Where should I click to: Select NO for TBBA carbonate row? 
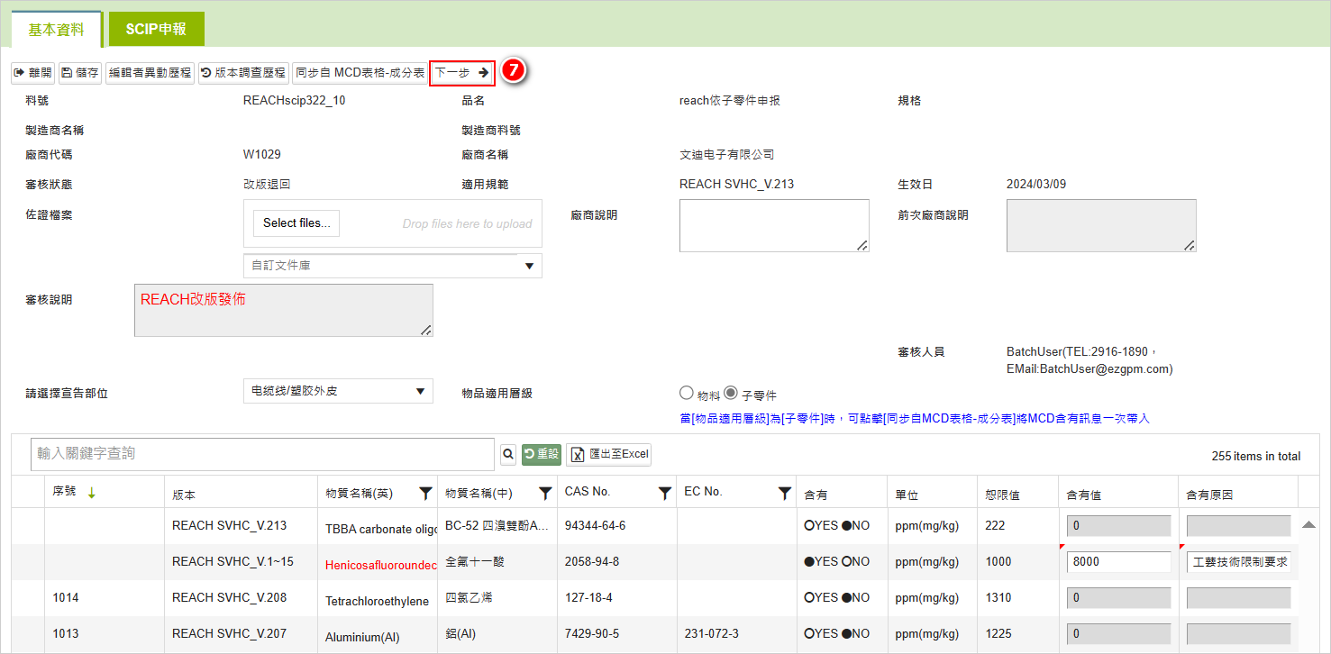point(846,526)
